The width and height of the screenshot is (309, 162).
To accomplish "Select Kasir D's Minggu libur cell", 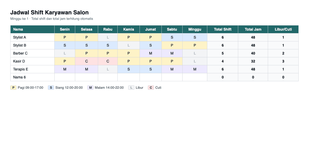I will [x=195, y=61].
